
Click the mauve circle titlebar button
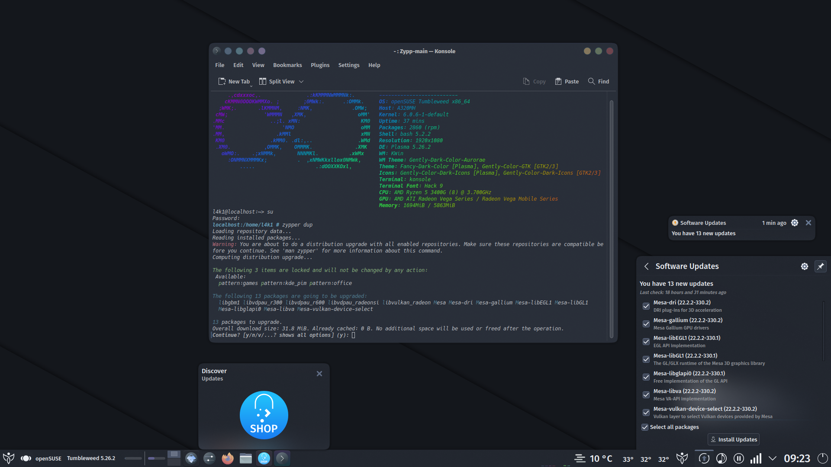point(251,51)
